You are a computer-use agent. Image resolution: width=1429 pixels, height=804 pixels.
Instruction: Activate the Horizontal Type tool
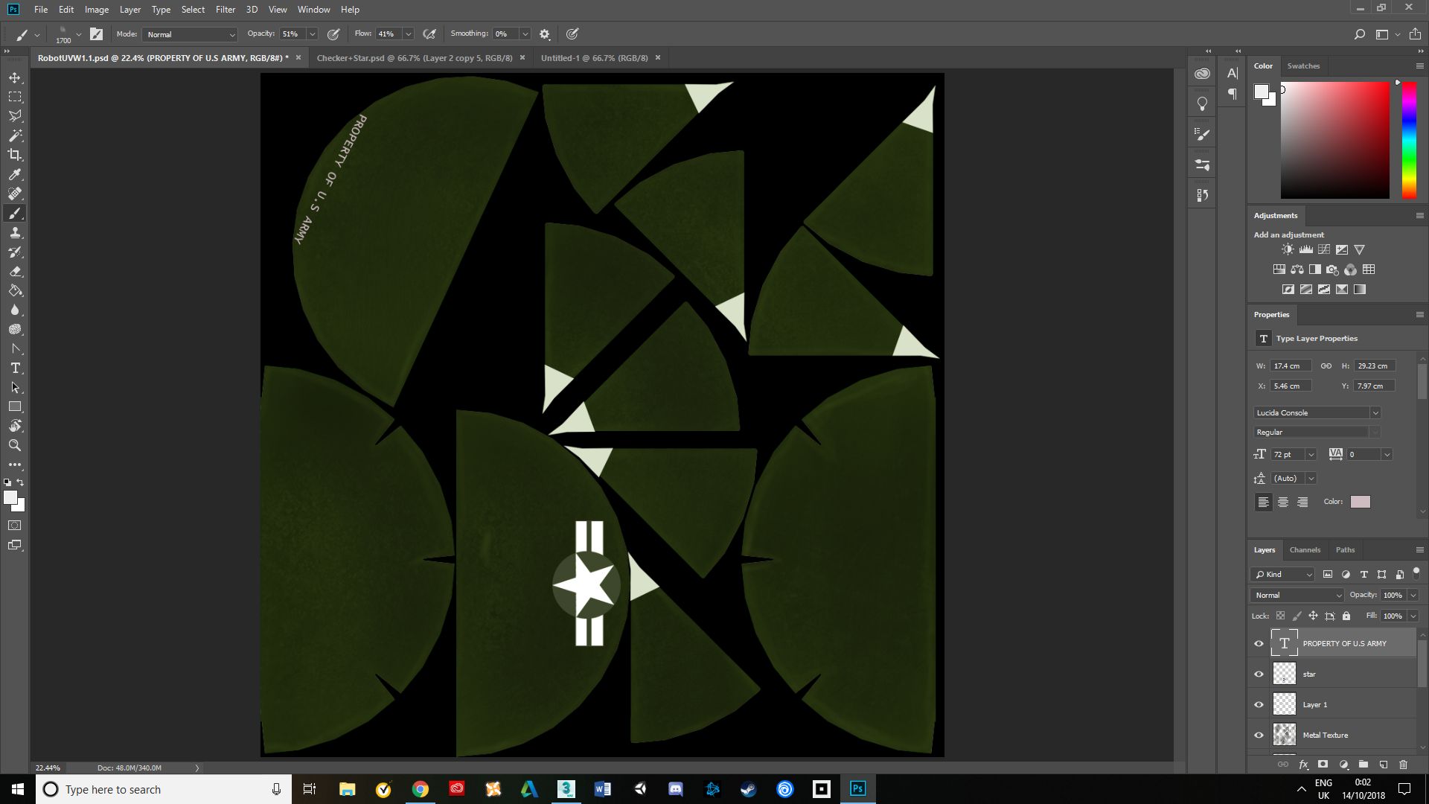pyautogui.click(x=15, y=368)
